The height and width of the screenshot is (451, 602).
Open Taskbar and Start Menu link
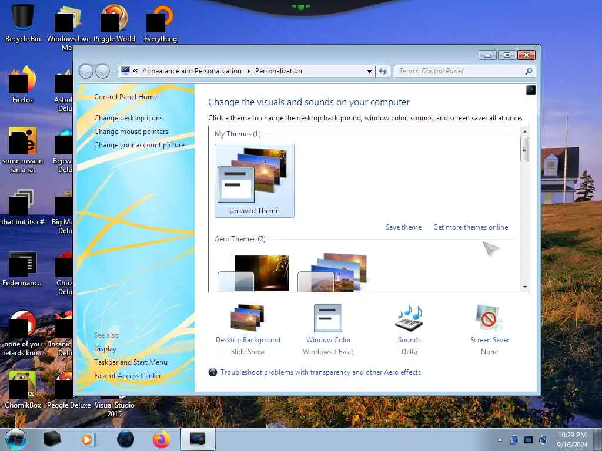tap(131, 362)
